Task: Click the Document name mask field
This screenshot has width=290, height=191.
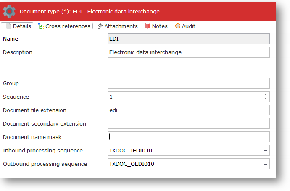Action: click(188, 137)
